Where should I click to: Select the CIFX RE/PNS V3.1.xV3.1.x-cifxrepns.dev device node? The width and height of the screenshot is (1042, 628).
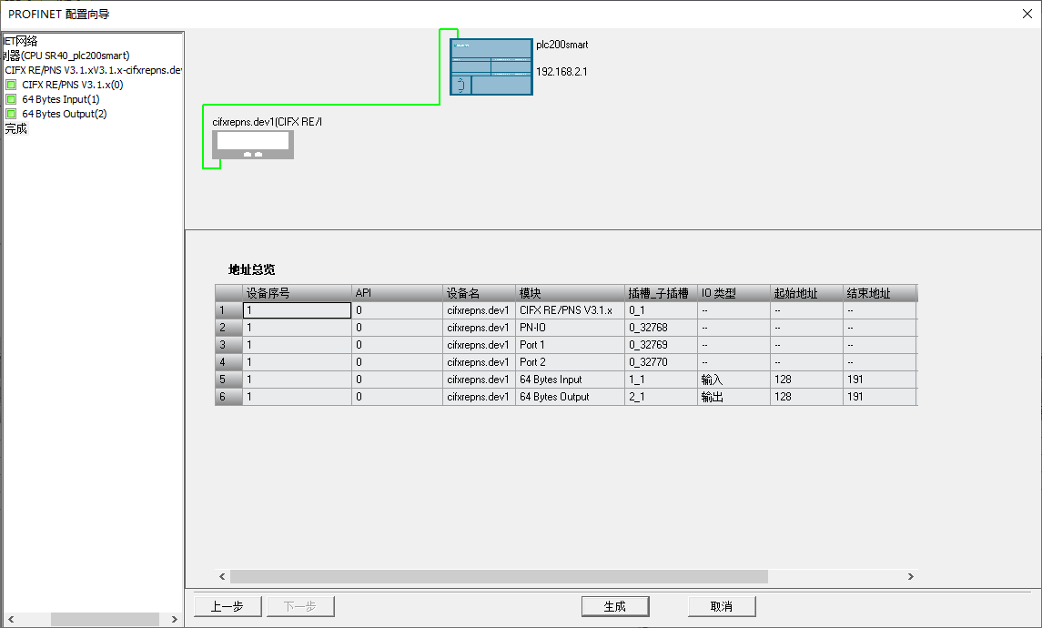click(93, 70)
